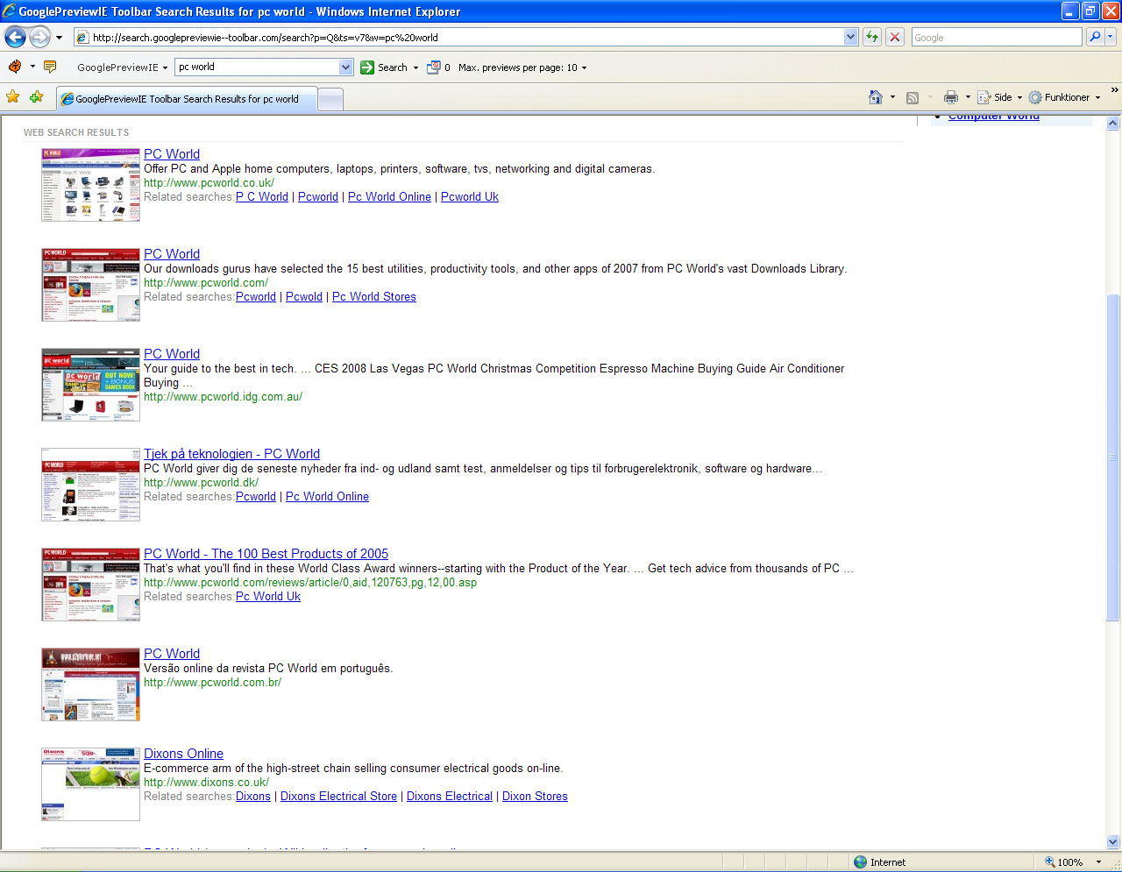
Task: Go back using the Back arrow button
Action: pos(16,37)
